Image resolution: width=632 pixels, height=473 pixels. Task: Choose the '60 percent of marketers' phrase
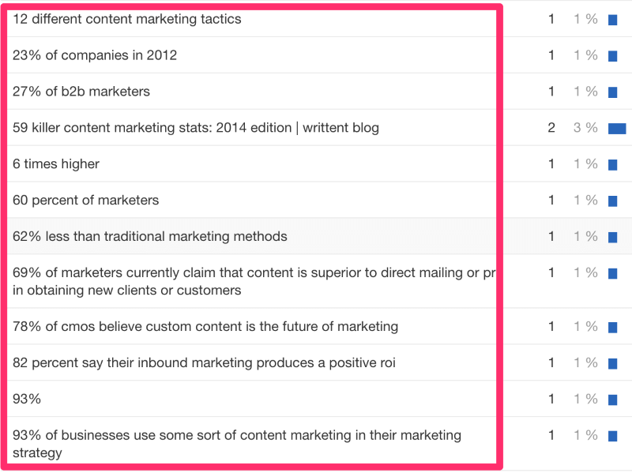[86, 201]
